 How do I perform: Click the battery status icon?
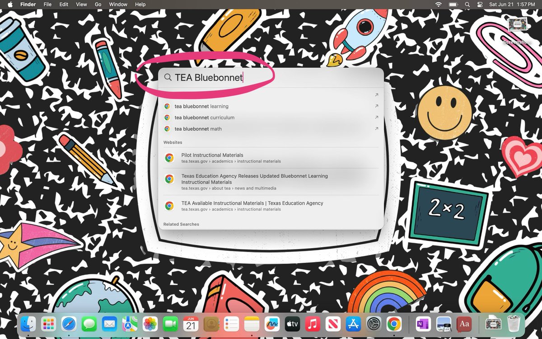(453, 4)
